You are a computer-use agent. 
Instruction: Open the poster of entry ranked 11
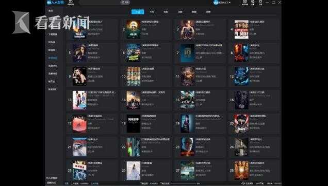click(x=187, y=77)
